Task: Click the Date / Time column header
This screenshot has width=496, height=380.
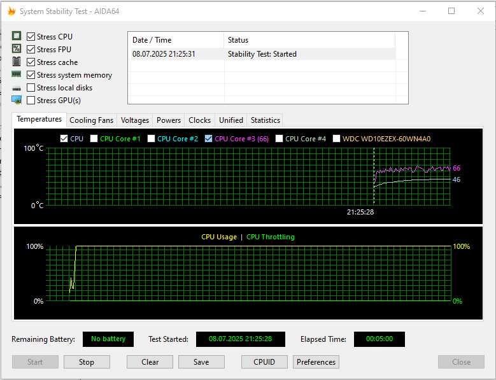Action: tap(176, 40)
